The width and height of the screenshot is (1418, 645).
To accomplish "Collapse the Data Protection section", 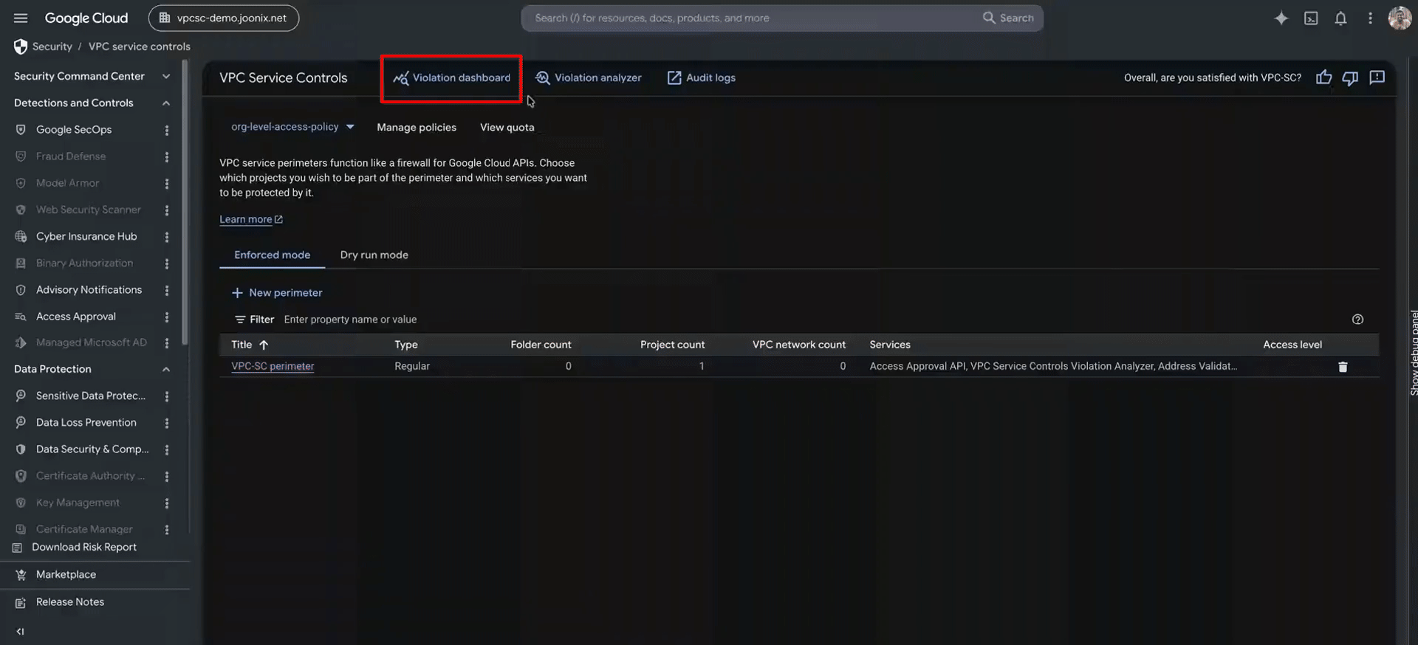I will (166, 369).
